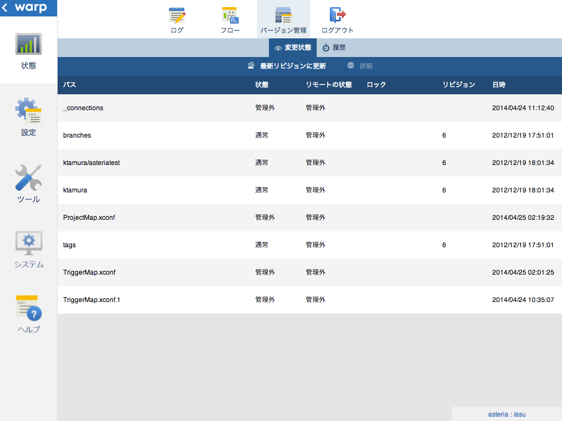Sort by the リビジョン column header
Screen dimensions: 562x421
(459, 84)
